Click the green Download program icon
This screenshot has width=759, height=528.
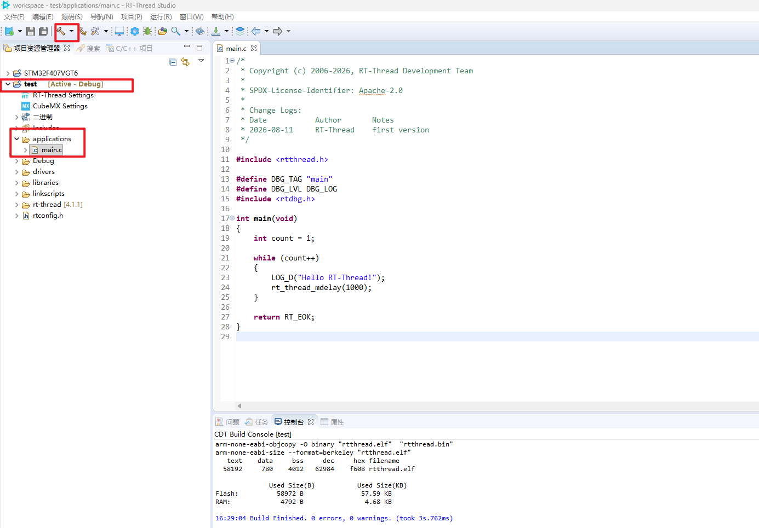[216, 31]
